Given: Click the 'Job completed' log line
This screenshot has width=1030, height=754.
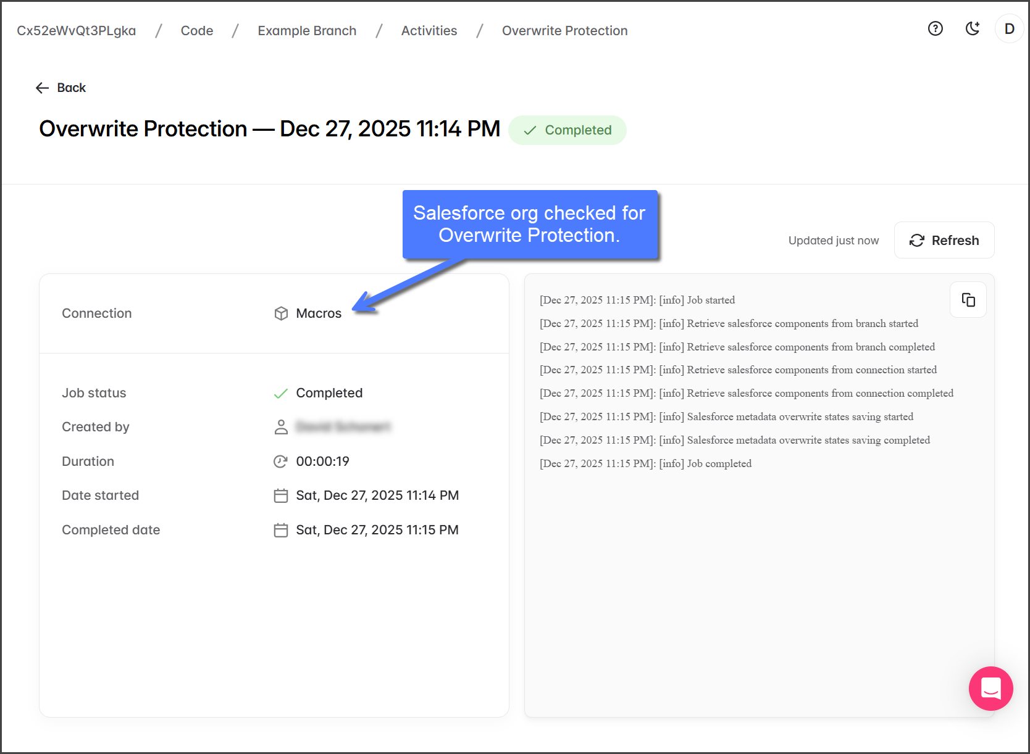Looking at the screenshot, I should pyautogui.click(x=645, y=463).
